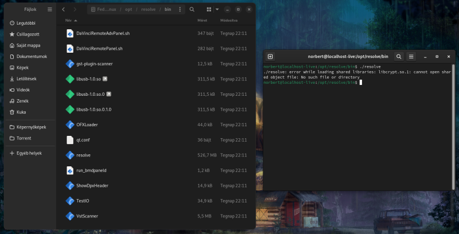Select the libusb-1.0.so.0 library icon
Image resolution: width=459 pixels, height=234 pixels.
point(69,94)
